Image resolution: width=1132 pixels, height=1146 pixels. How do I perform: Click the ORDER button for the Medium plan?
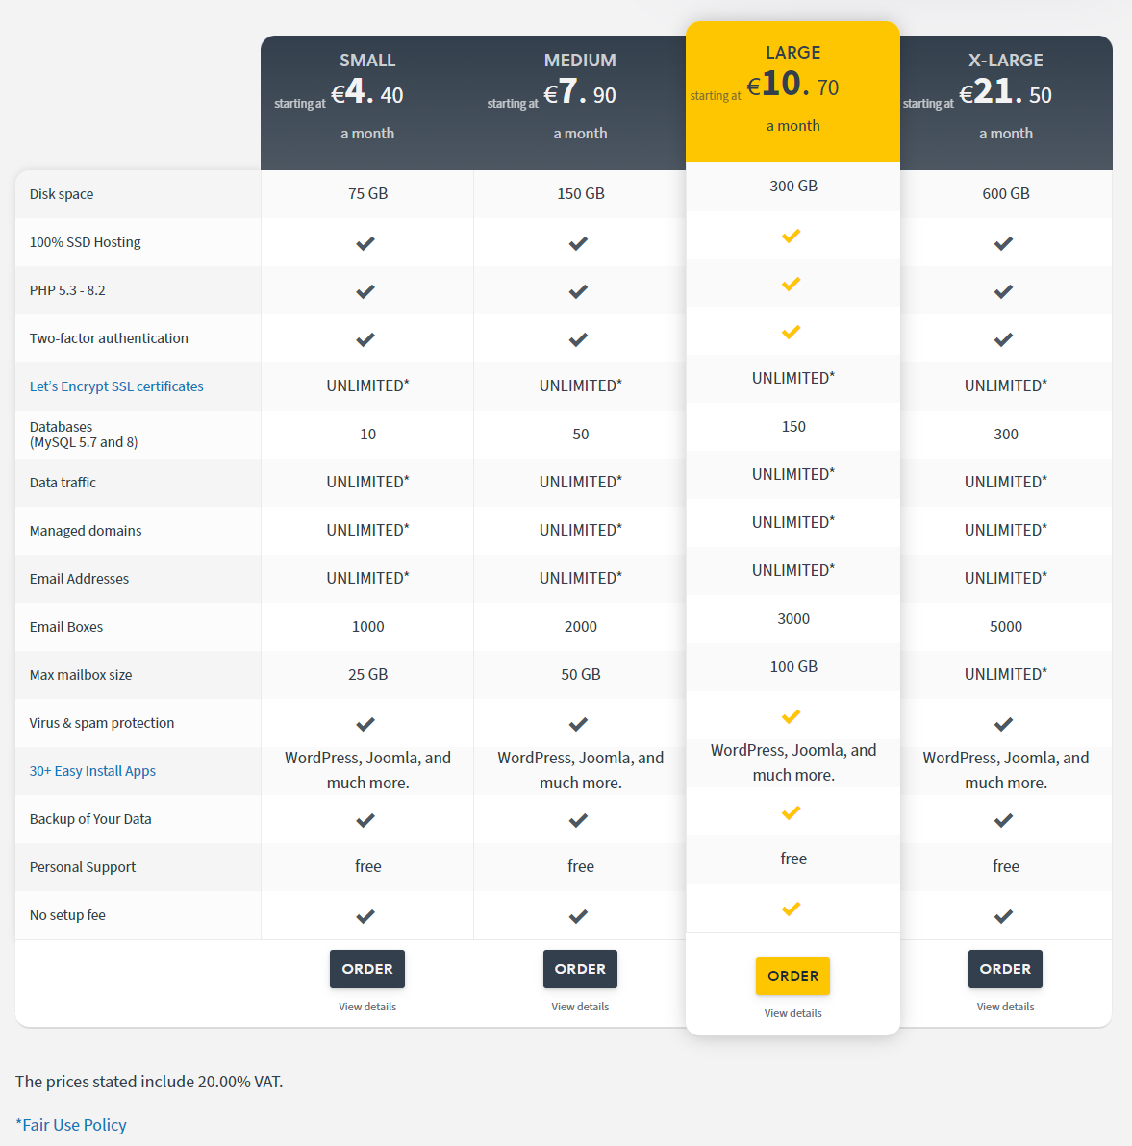coord(580,969)
